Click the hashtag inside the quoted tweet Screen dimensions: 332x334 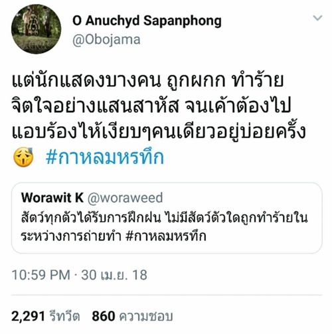(166, 236)
